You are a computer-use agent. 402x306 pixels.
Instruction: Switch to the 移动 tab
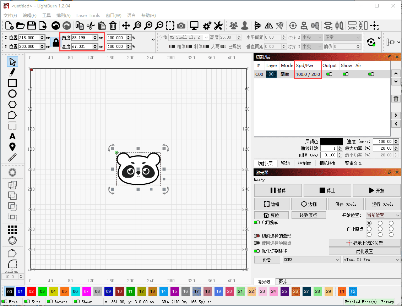coord(286,163)
